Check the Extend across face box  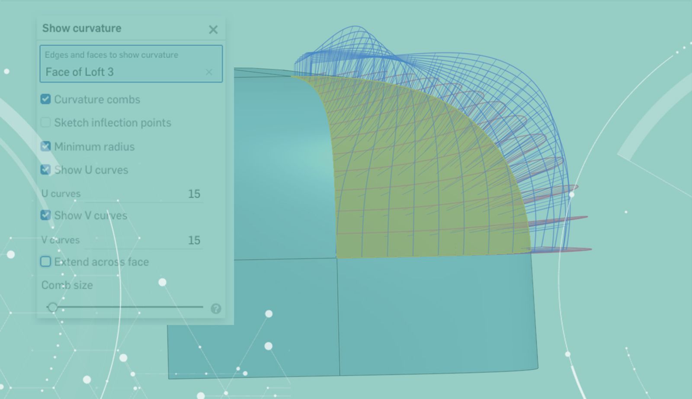click(45, 262)
